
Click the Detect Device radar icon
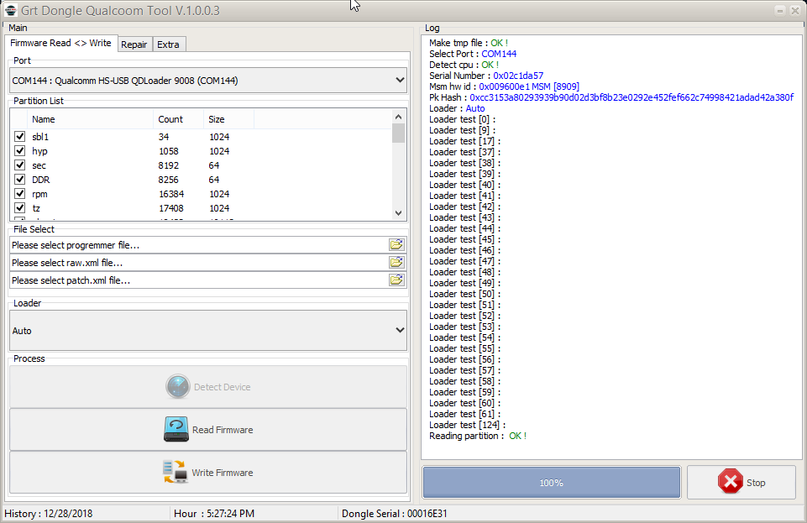tap(177, 386)
